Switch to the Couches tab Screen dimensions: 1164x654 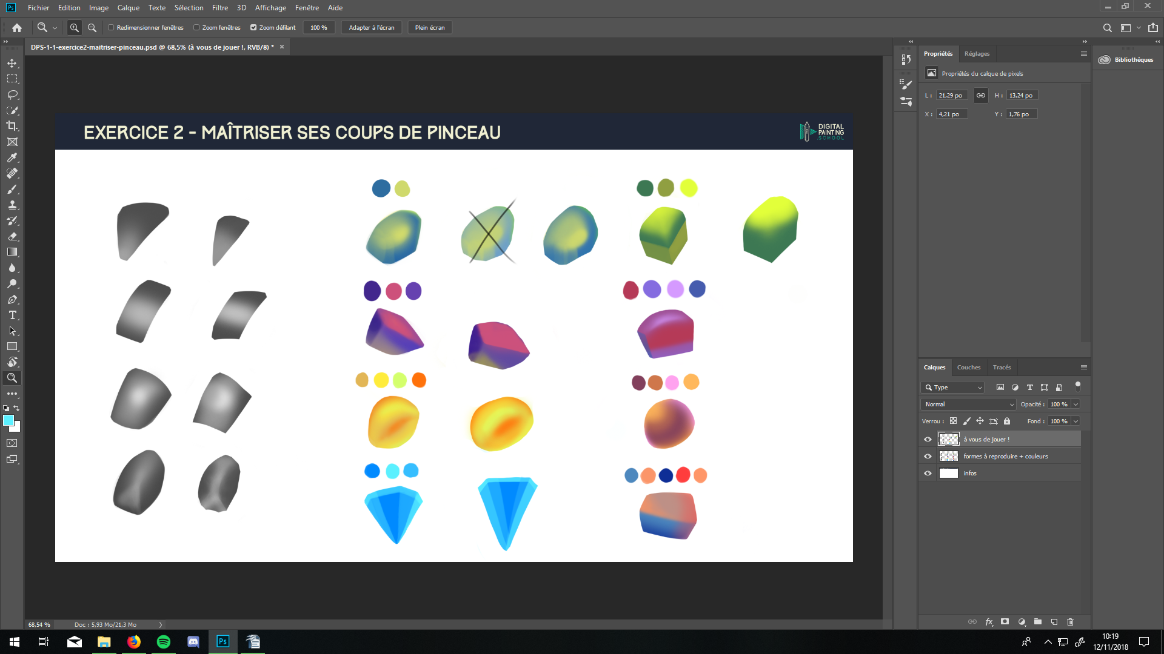[968, 368]
